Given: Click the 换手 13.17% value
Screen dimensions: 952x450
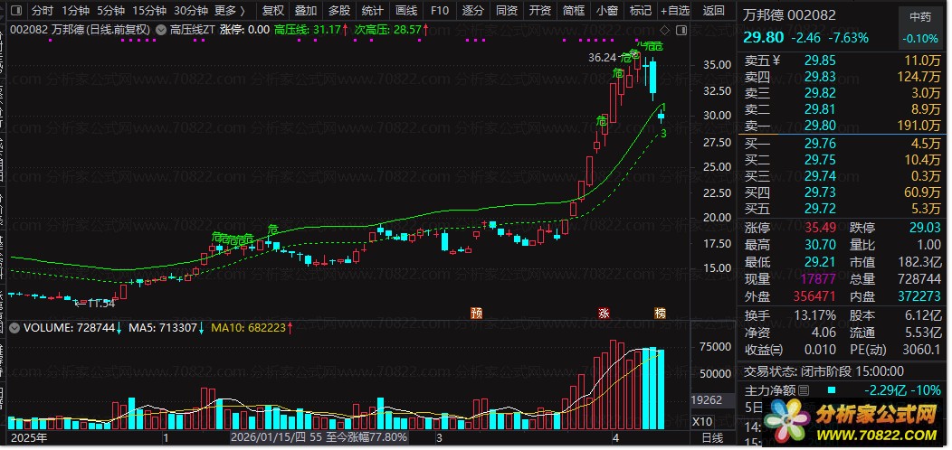Looking at the screenshot, I should point(814,316).
